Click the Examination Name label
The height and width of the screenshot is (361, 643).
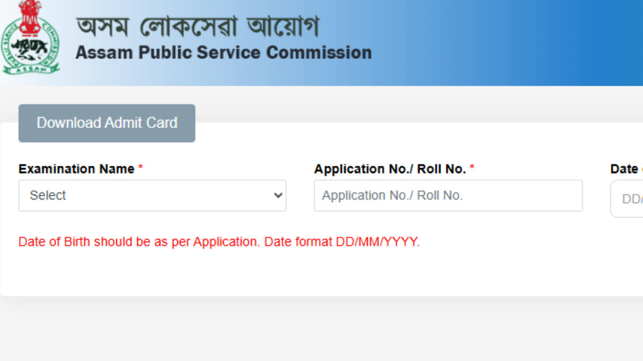pos(76,169)
